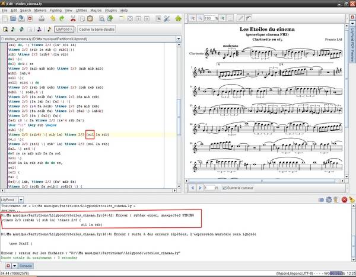Go to next PDF page arrow

[201, 188]
